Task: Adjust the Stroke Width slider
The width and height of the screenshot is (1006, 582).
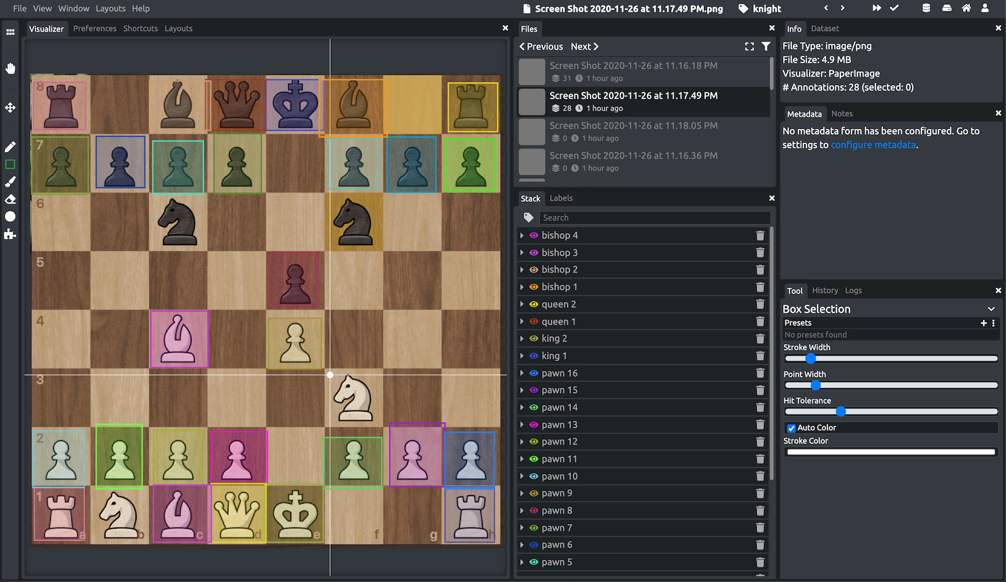Action: (x=811, y=358)
